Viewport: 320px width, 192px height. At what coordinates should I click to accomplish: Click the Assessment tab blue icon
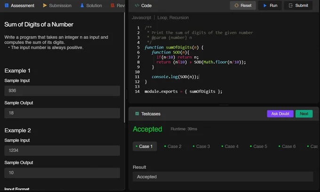click(x=7, y=6)
